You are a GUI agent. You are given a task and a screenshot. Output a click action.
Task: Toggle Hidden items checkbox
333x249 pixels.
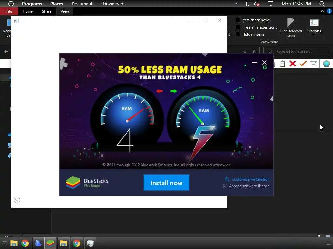pos(238,34)
